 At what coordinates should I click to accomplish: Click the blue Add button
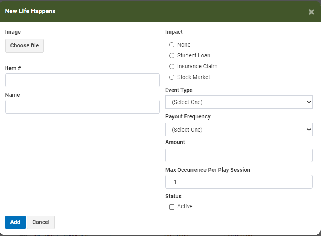point(15,222)
